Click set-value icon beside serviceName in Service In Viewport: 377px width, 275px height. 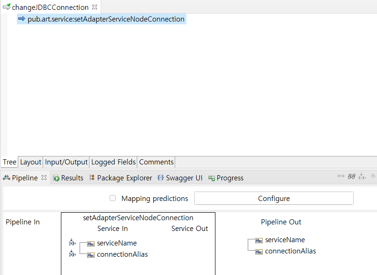click(x=72, y=243)
